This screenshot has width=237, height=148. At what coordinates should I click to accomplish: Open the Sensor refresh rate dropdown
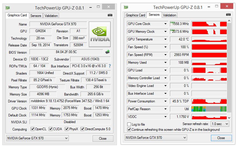click(220, 124)
